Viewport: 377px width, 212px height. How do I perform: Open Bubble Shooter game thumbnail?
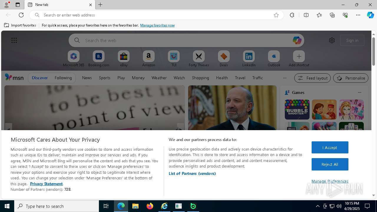coord(297,110)
